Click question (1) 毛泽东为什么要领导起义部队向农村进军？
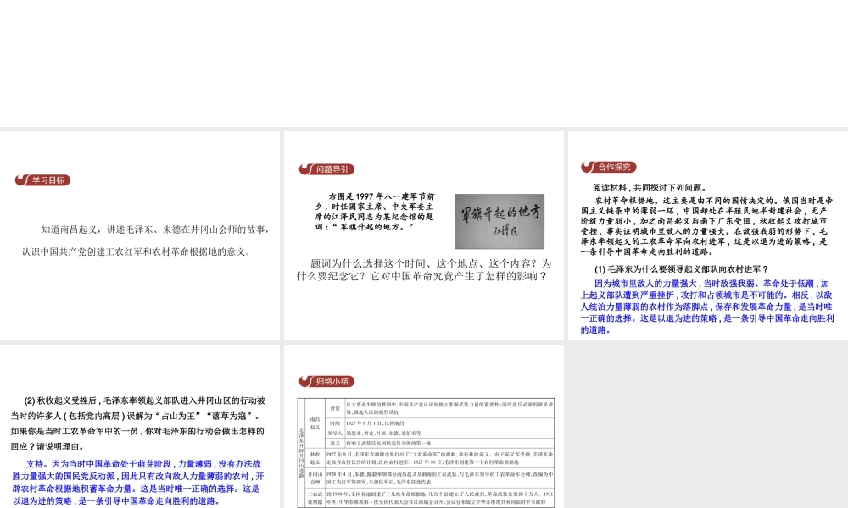This screenshot has height=508, width=848. tap(682, 269)
